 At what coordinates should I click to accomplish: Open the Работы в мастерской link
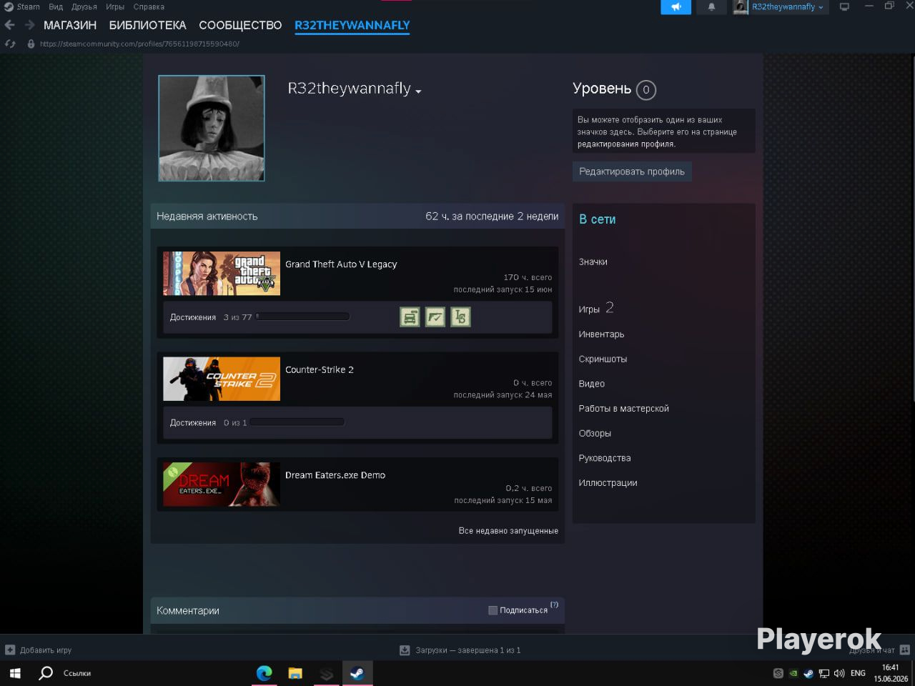coord(624,409)
